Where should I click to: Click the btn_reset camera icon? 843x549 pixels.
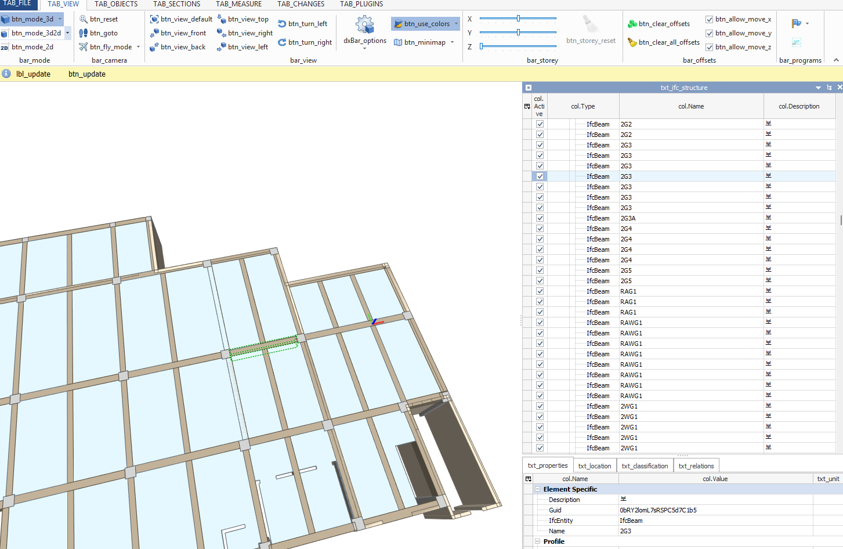(x=84, y=19)
